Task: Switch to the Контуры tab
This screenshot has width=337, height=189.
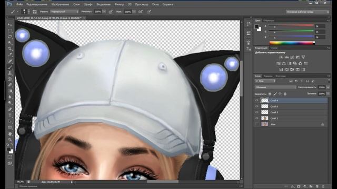Action: [x=281, y=76]
